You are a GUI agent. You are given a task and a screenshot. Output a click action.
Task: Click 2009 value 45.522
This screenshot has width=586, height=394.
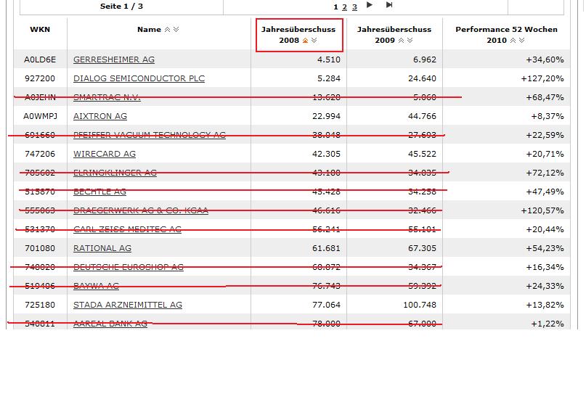(x=423, y=154)
